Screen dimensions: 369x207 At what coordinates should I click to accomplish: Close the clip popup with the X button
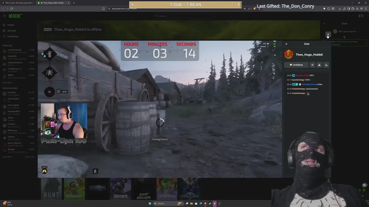(328, 35)
